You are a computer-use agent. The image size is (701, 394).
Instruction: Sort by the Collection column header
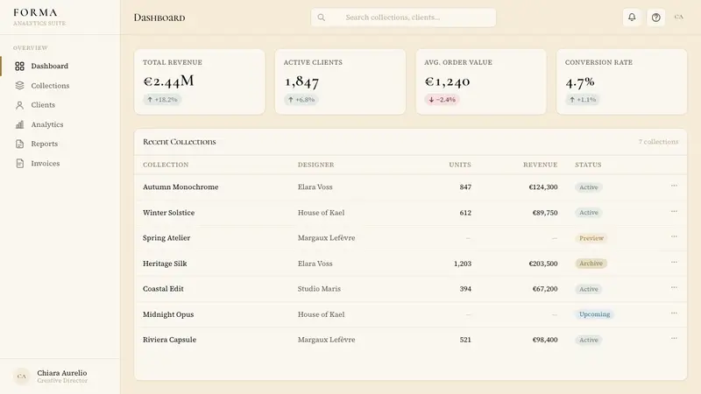click(x=166, y=165)
